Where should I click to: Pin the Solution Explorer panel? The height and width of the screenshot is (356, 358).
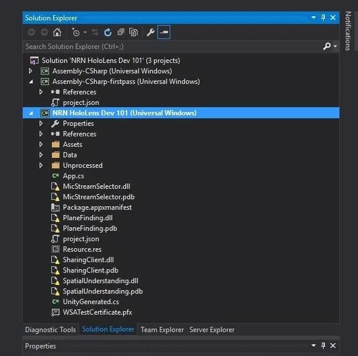323,17
